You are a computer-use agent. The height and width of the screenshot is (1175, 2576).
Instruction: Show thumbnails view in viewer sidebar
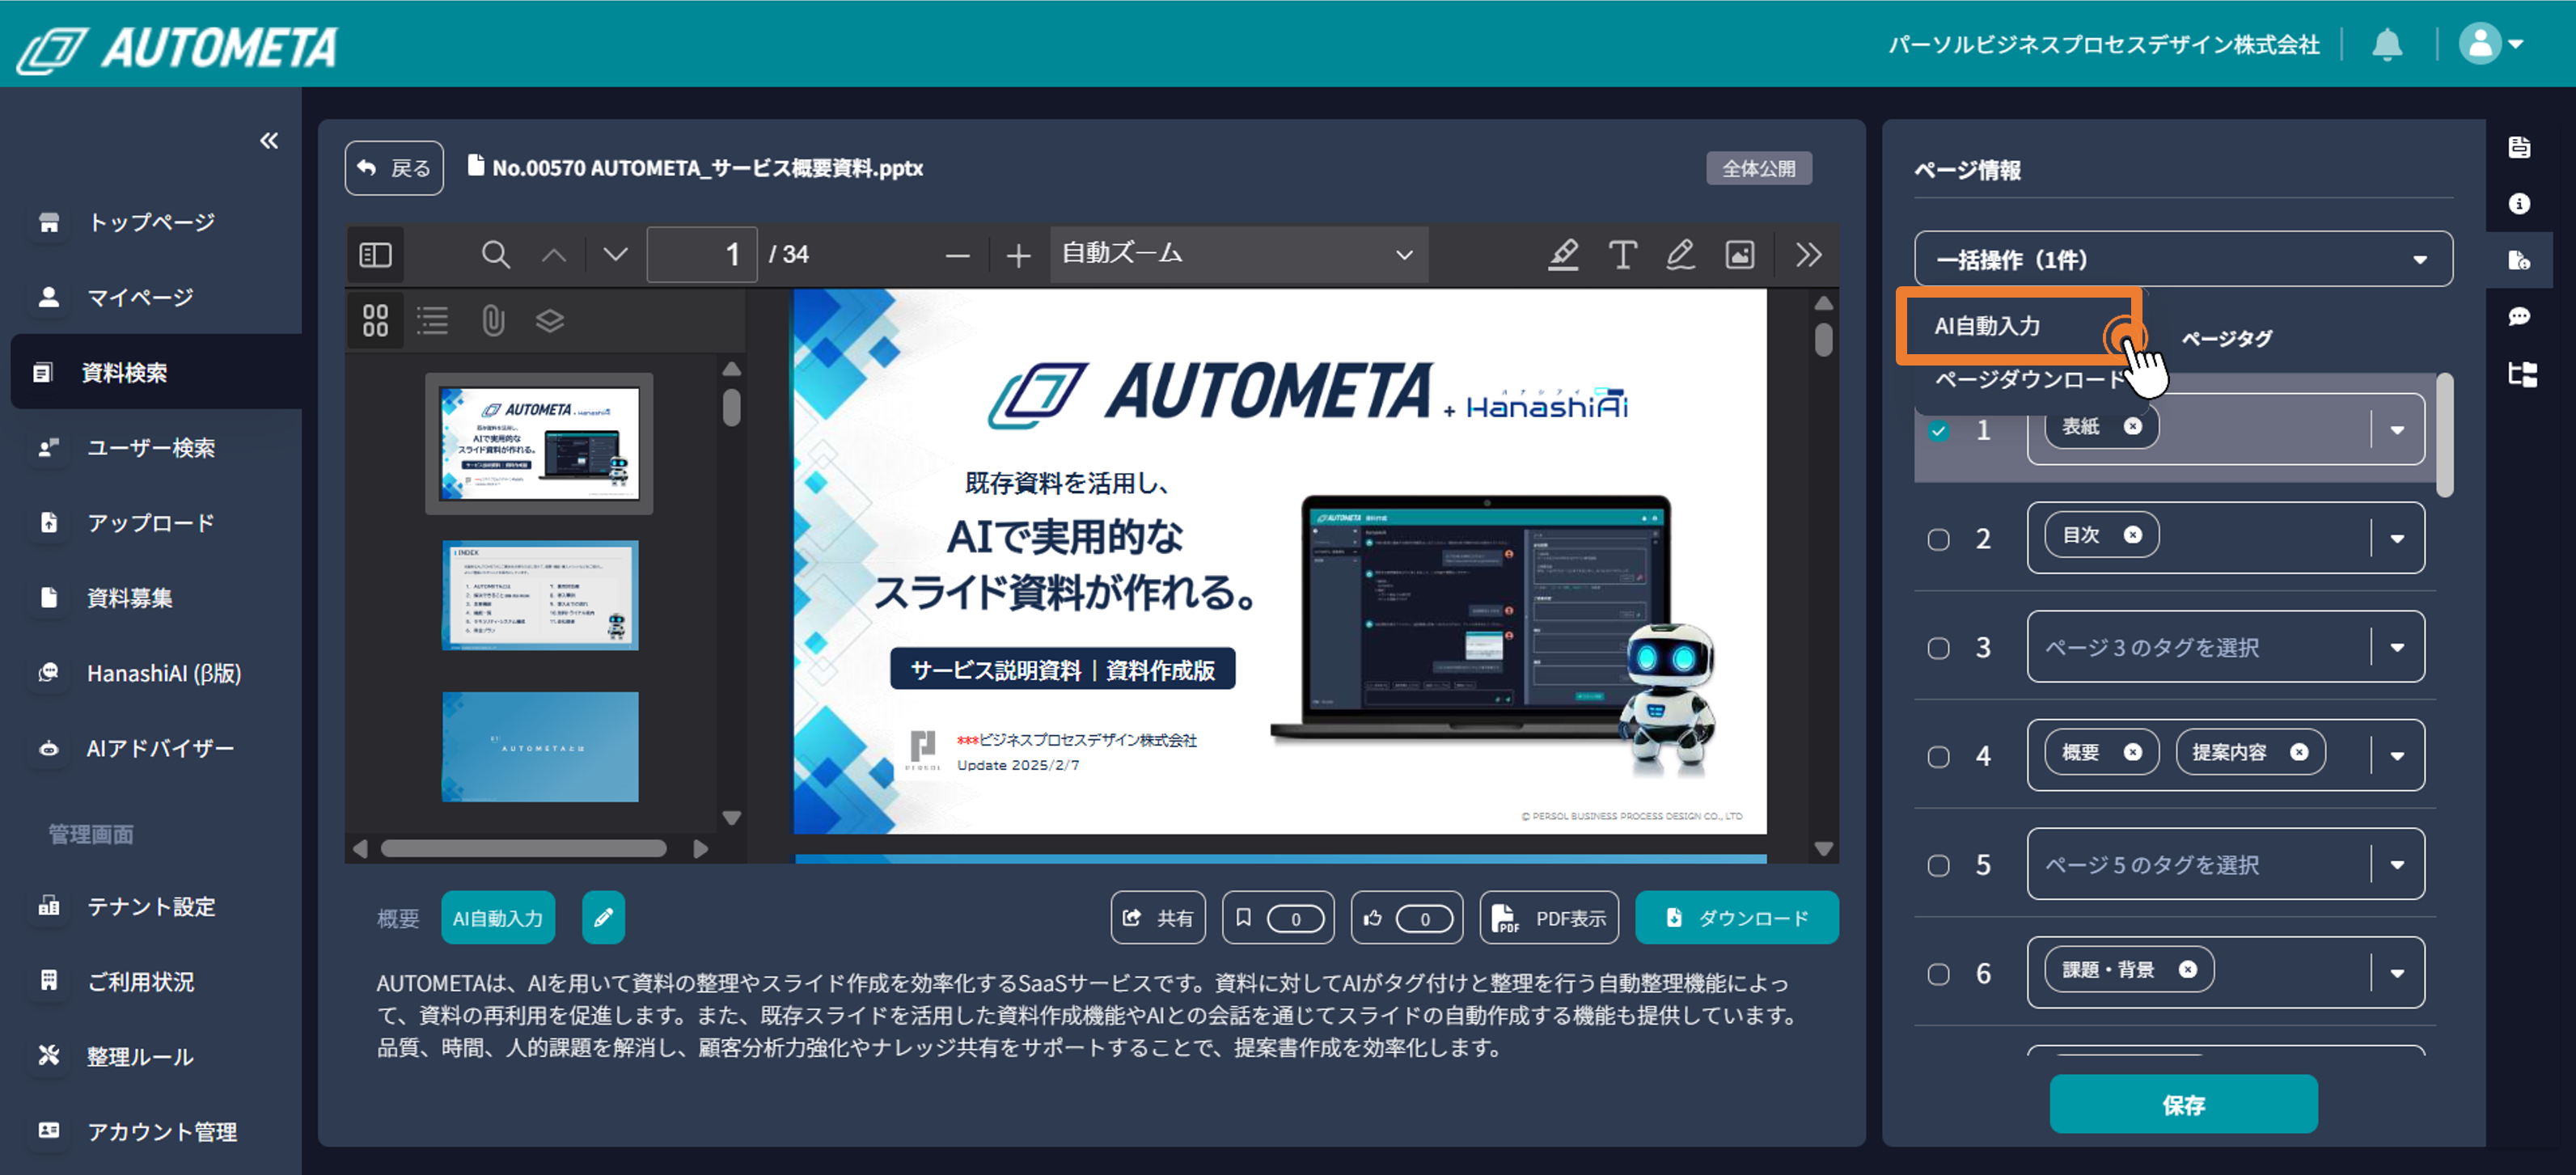(x=375, y=320)
